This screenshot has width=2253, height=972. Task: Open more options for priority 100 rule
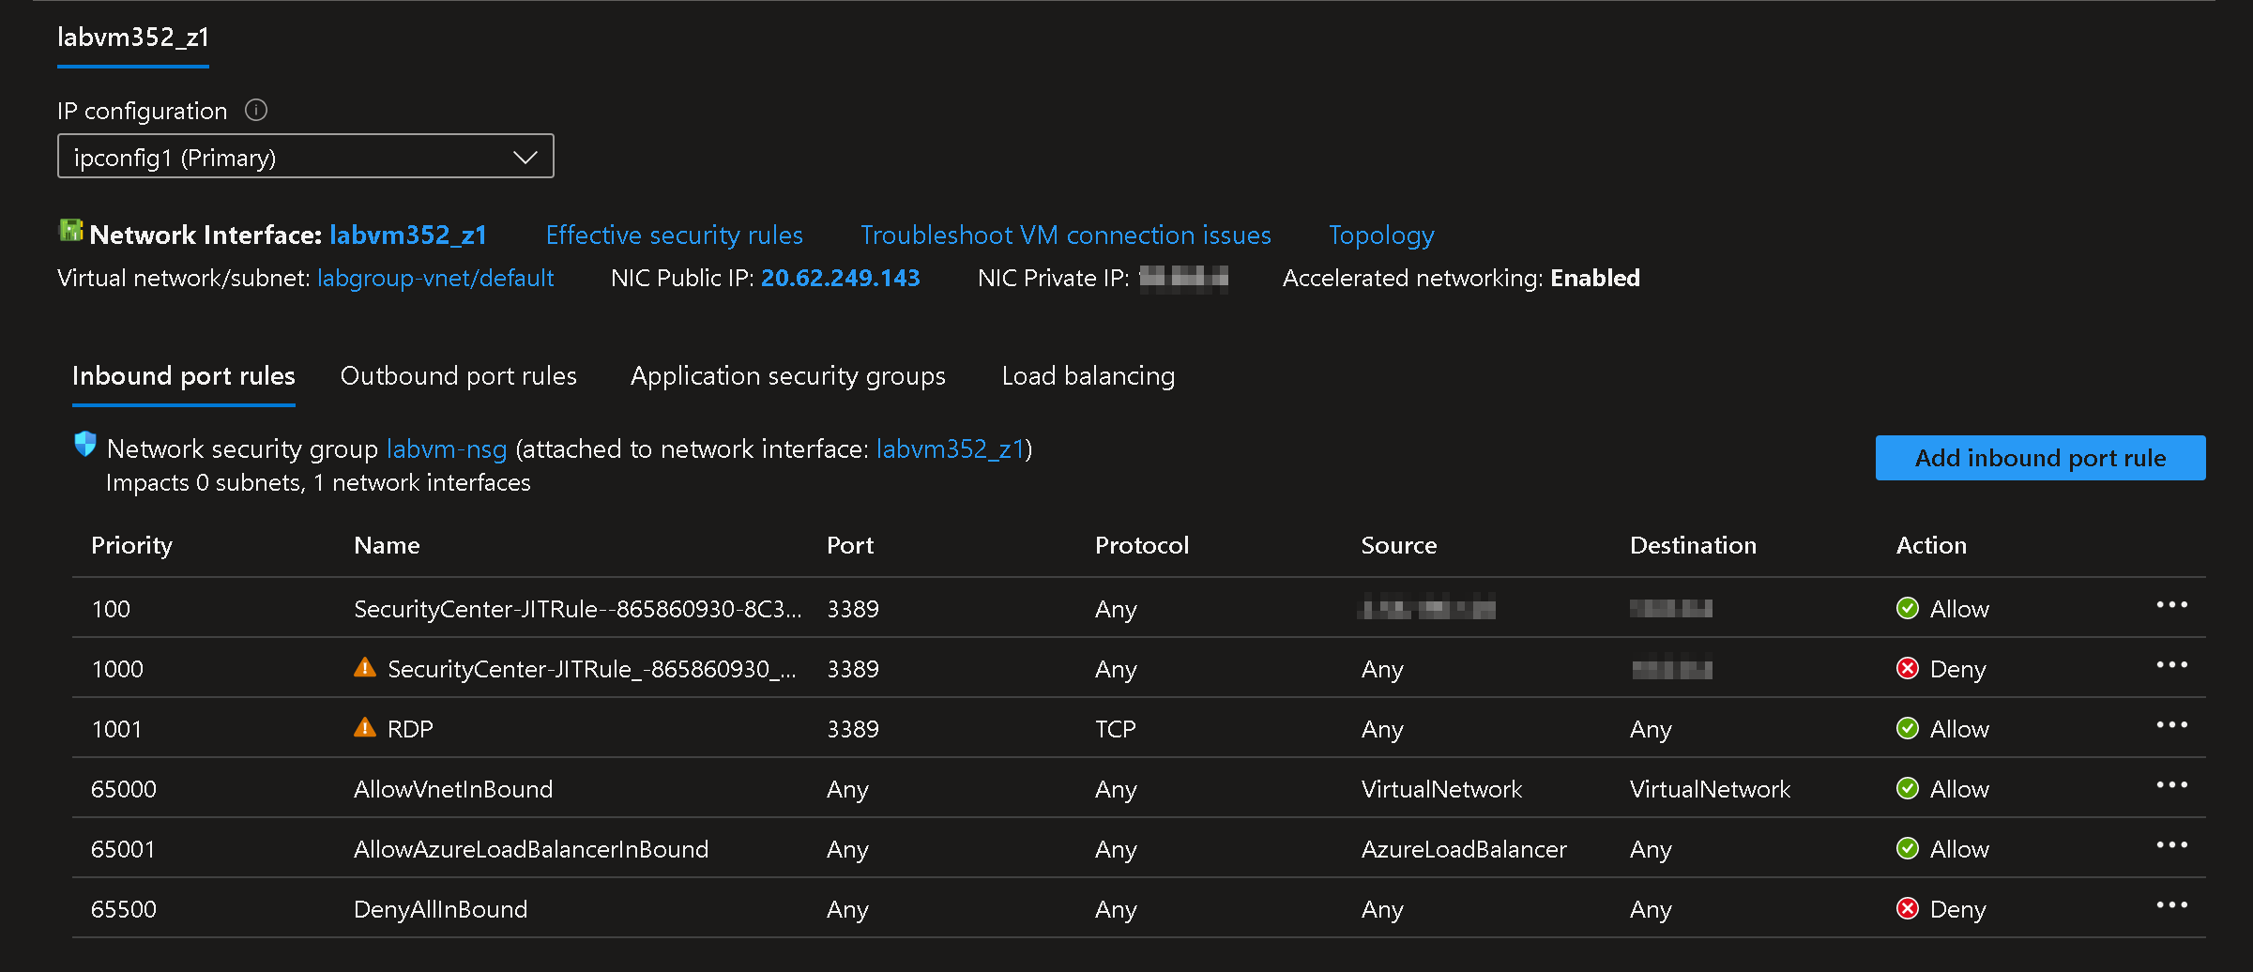(2171, 605)
